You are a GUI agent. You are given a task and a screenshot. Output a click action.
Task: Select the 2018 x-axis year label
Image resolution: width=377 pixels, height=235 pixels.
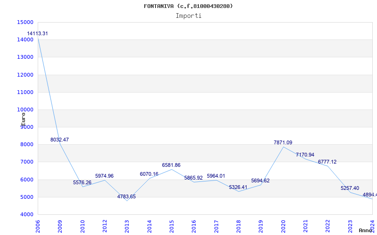pyautogui.click(x=238, y=226)
